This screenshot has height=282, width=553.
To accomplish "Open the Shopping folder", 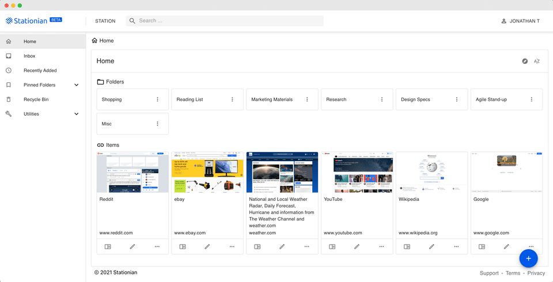I will pyautogui.click(x=132, y=100).
